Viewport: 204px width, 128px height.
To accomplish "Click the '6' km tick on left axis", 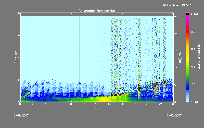I will (19, 35).
